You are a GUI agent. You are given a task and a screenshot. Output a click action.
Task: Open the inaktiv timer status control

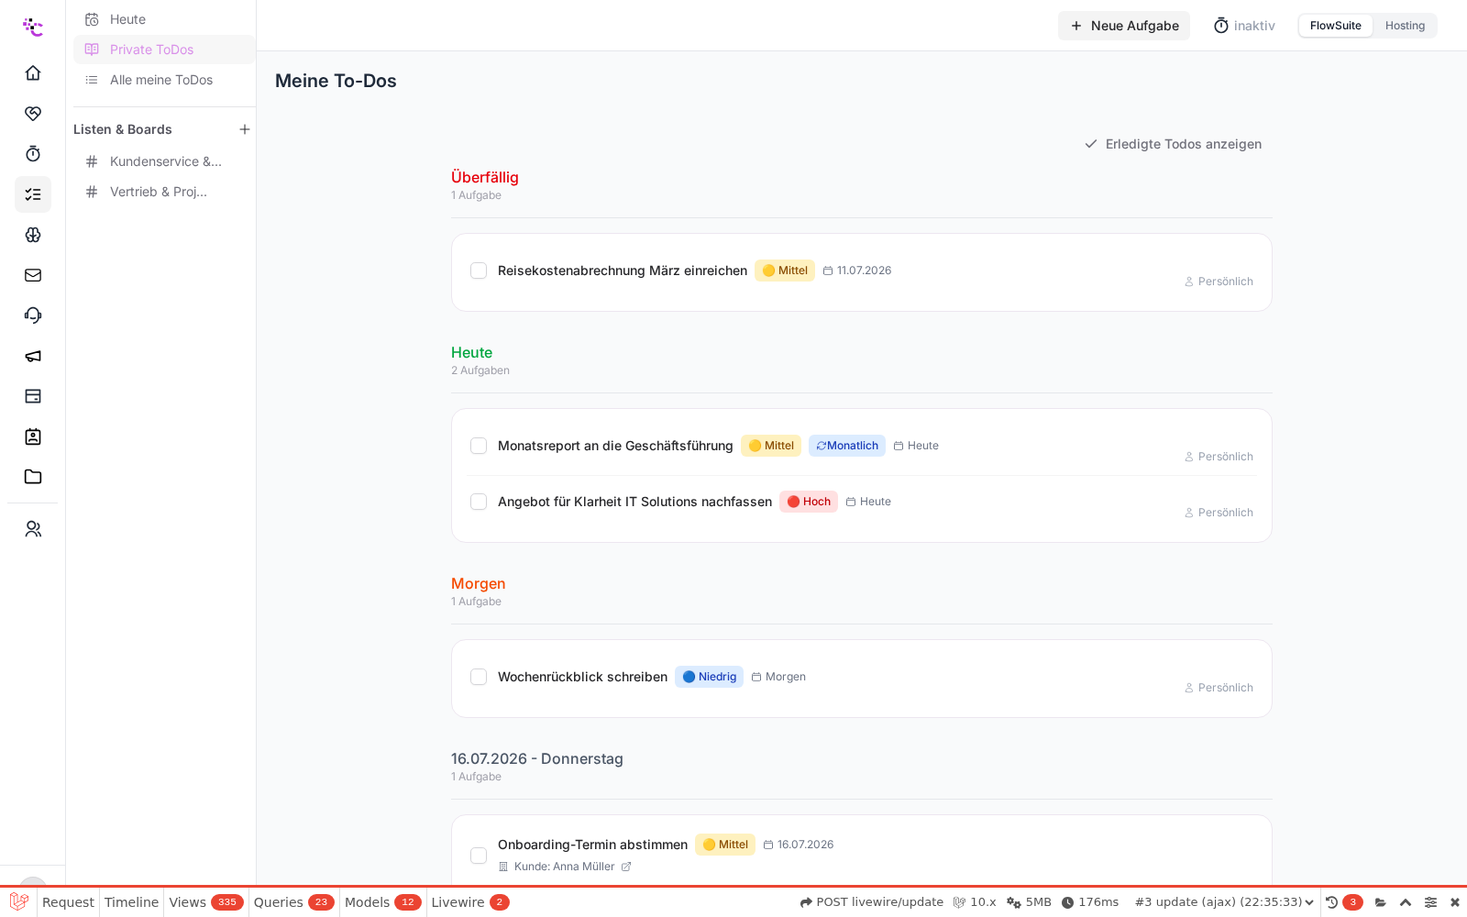pyautogui.click(x=1244, y=26)
